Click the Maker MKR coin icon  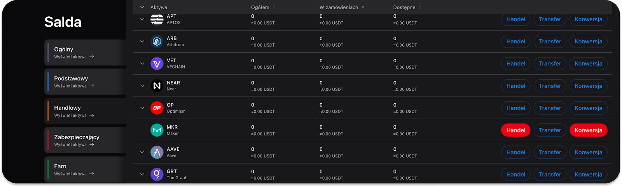pos(157,130)
